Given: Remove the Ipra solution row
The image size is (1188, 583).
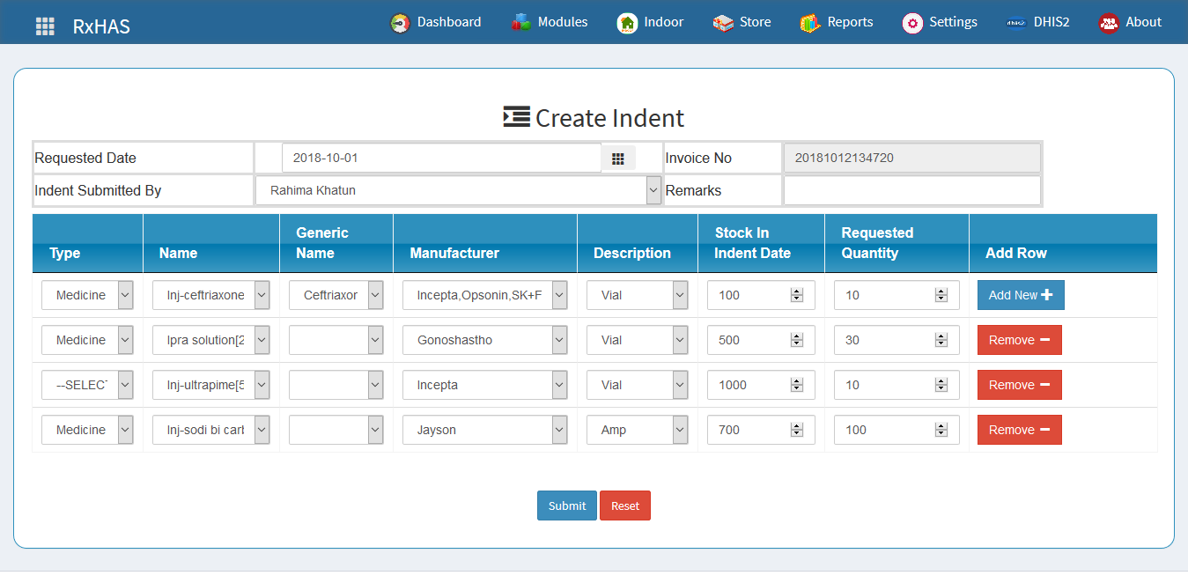Looking at the screenshot, I should click(1019, 340).
